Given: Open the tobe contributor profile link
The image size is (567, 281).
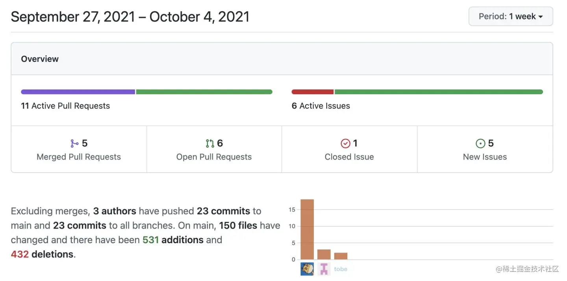Looking at the screenshot, I should pos(341,269).
